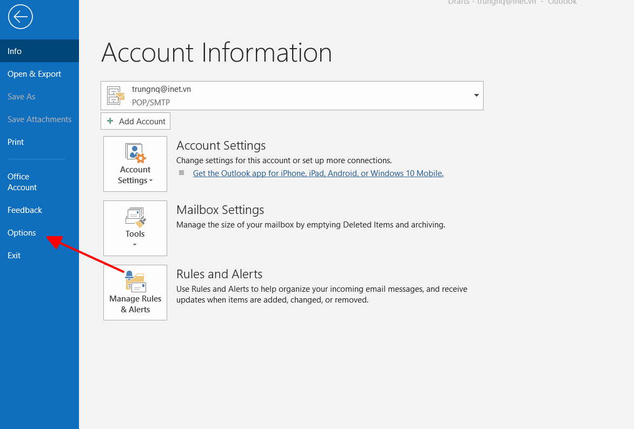
Task: Open the Get the Outlook app link
Action: (x=318, y=173)
